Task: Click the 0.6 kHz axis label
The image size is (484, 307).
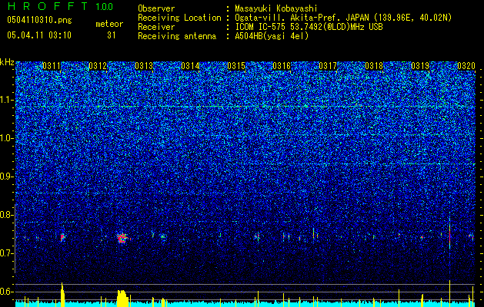Action: [x=7, y=292]
